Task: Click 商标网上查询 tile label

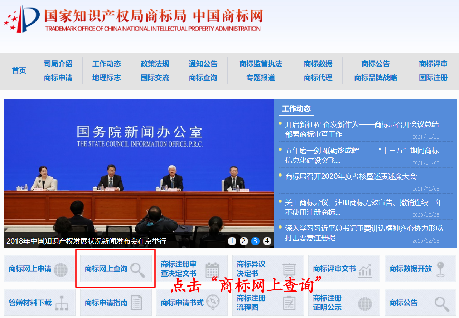Action: point(106,269)
